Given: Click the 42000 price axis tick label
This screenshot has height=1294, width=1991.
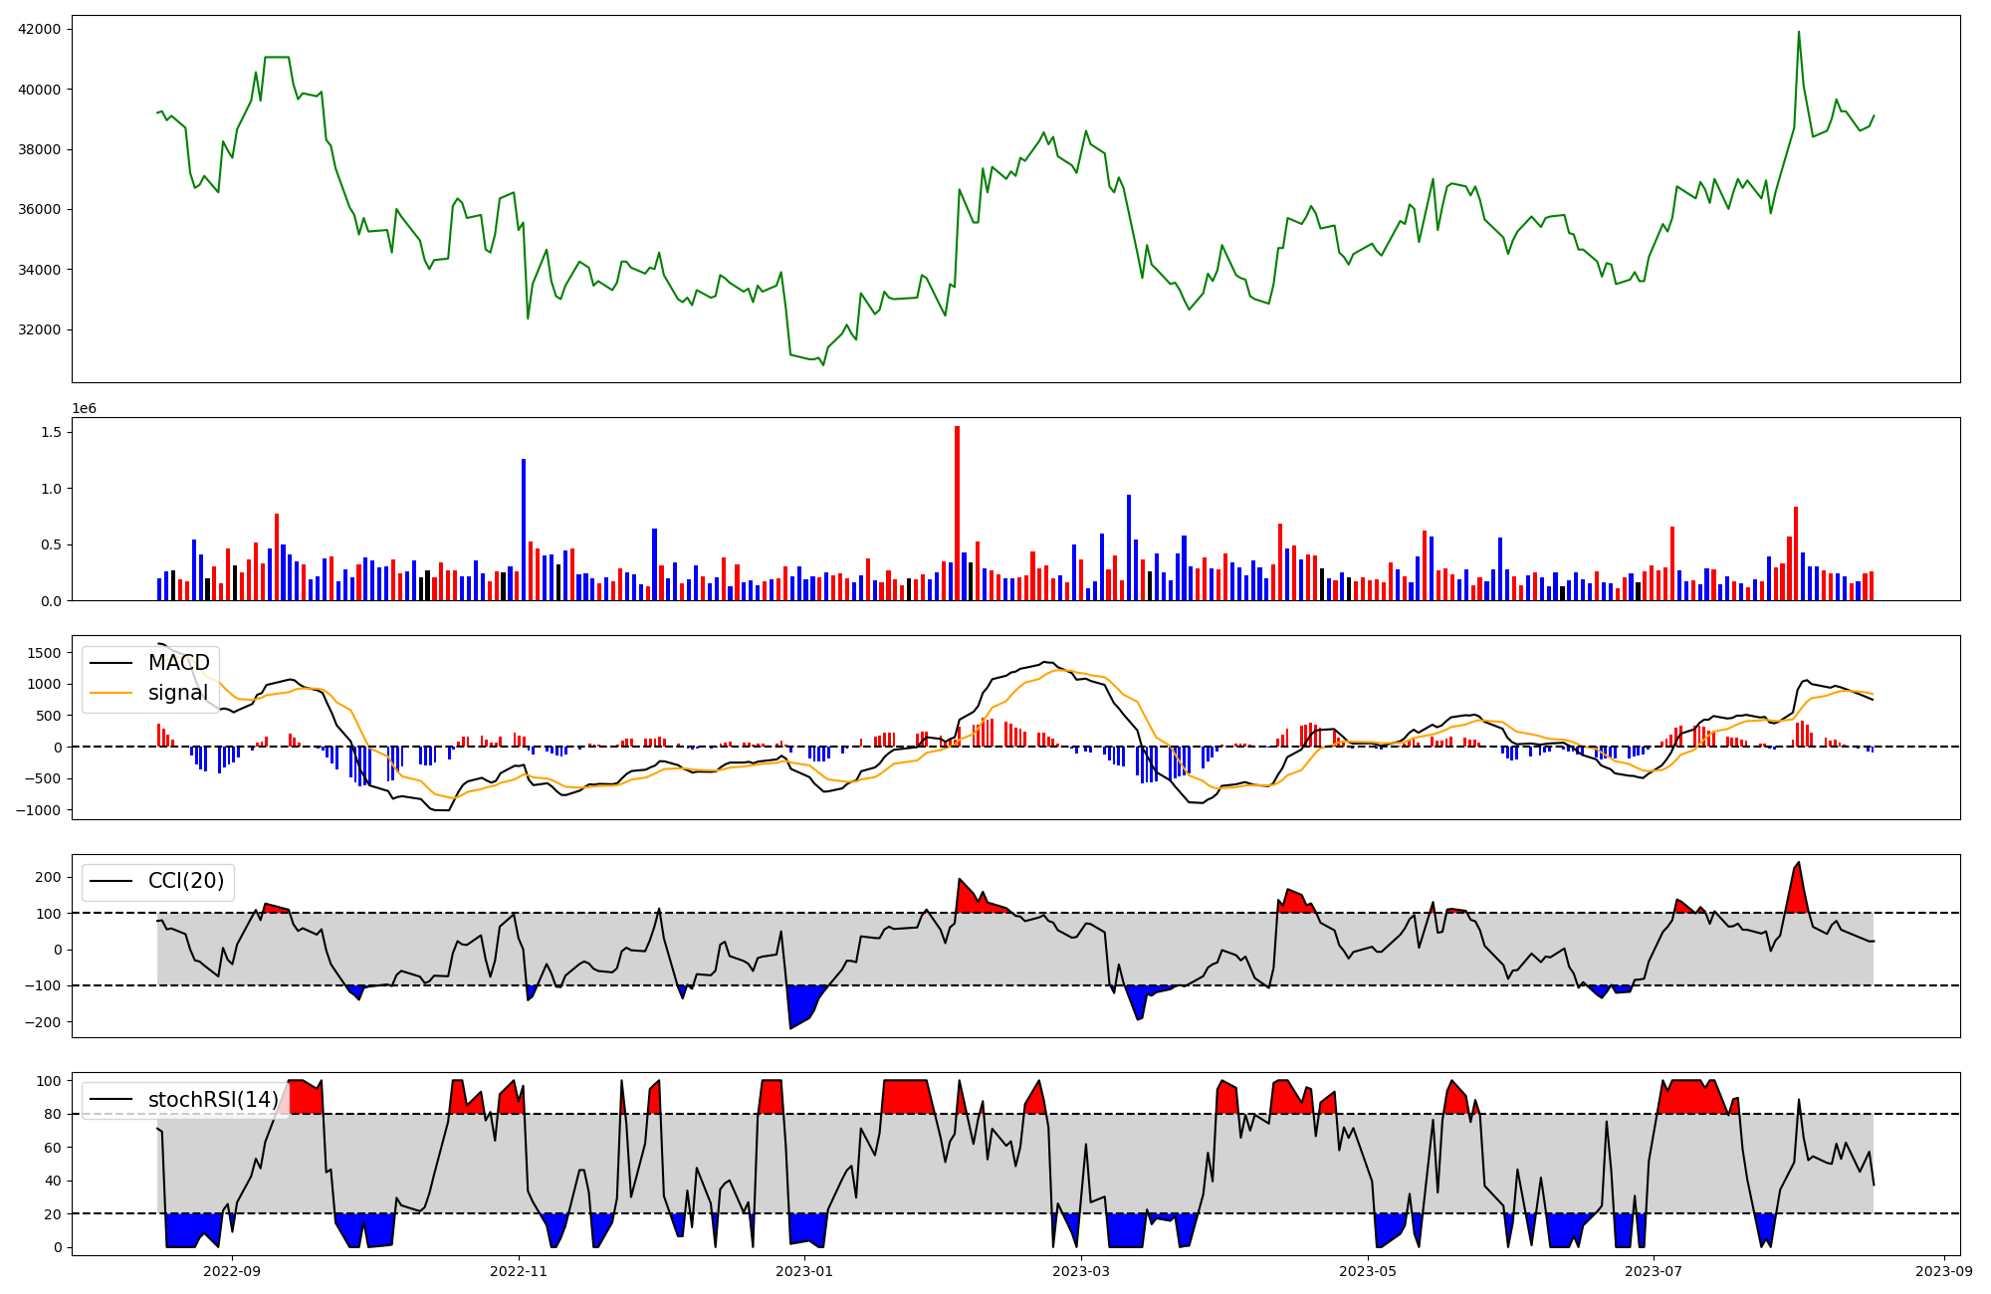Looking at the screenshot, I should tap(39, 29).
